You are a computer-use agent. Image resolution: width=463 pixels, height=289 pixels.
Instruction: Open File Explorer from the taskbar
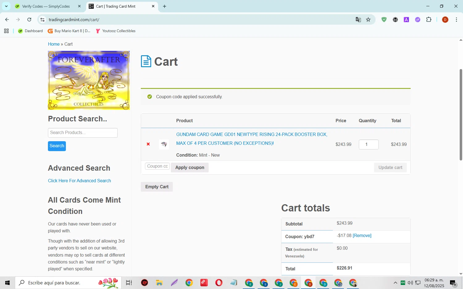click(x=159, y=283)
